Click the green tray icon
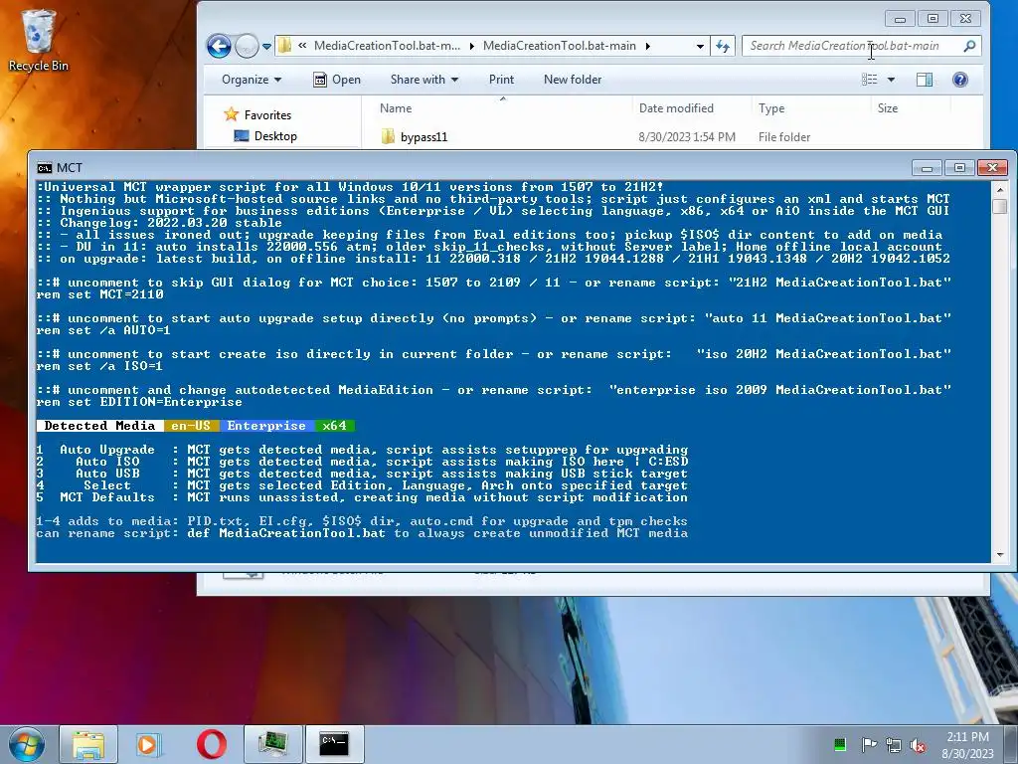The image size is (1018, 764). click(839, 744)
